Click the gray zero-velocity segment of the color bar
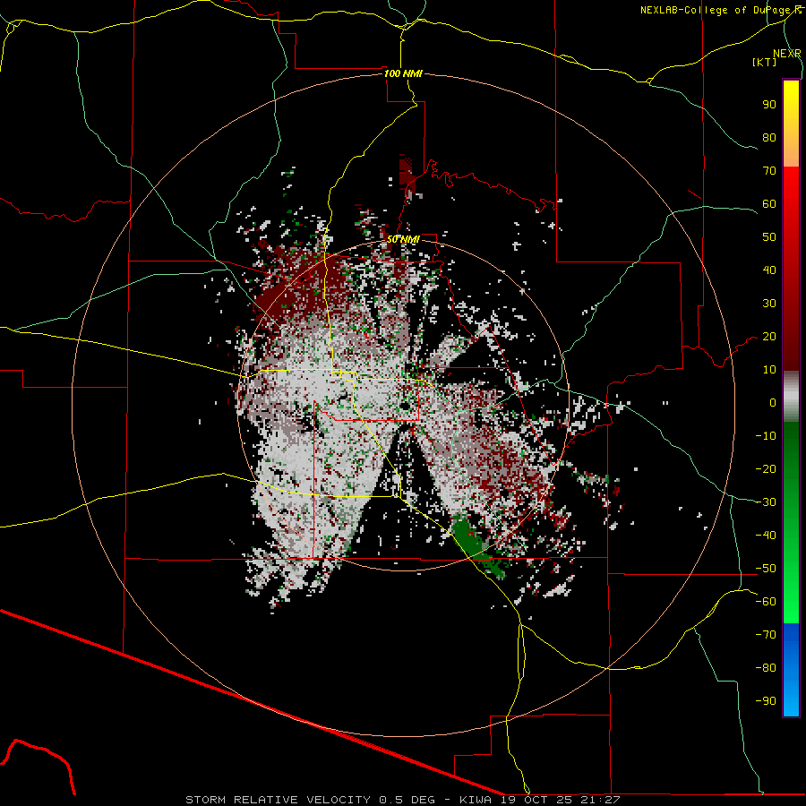This screenshot has width=806, height=806. click(x=791, y=397)
